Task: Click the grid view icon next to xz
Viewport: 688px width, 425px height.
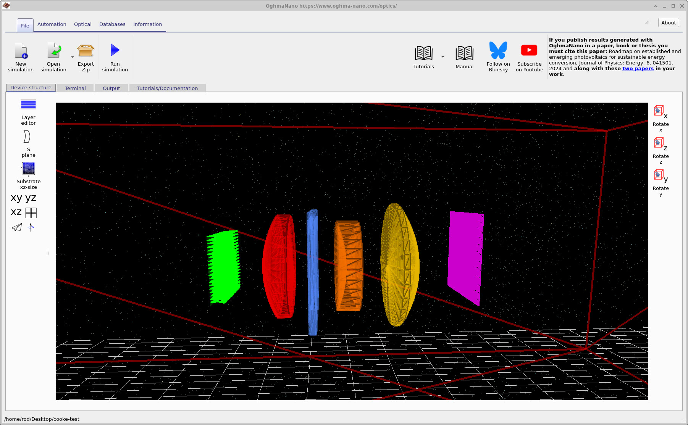Action: coord(31,213)
